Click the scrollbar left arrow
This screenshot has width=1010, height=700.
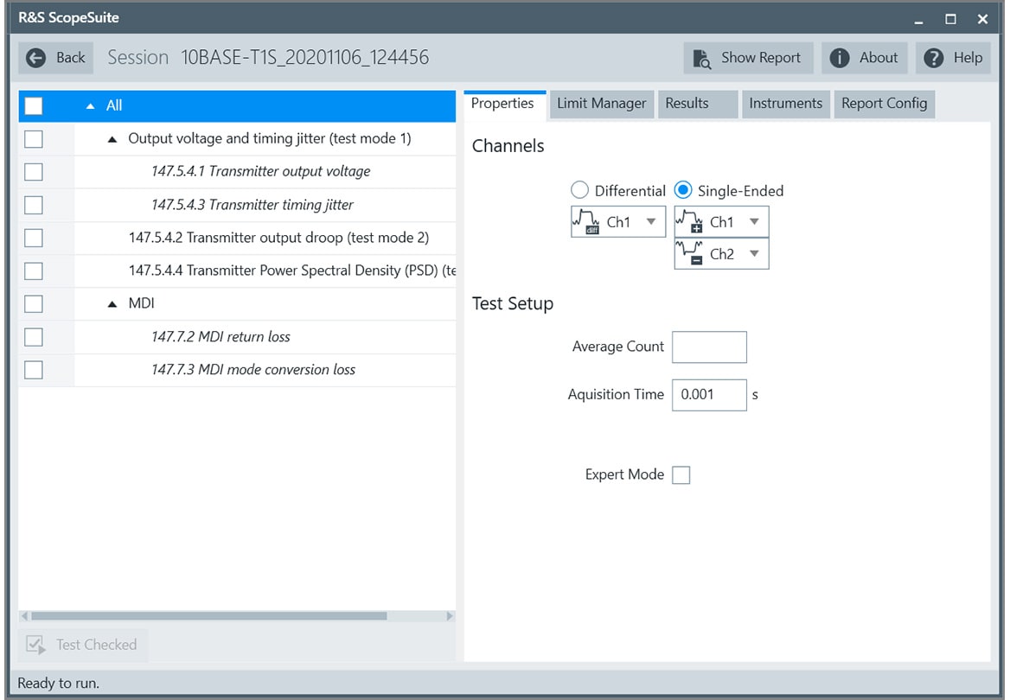(x=24, y=616)
